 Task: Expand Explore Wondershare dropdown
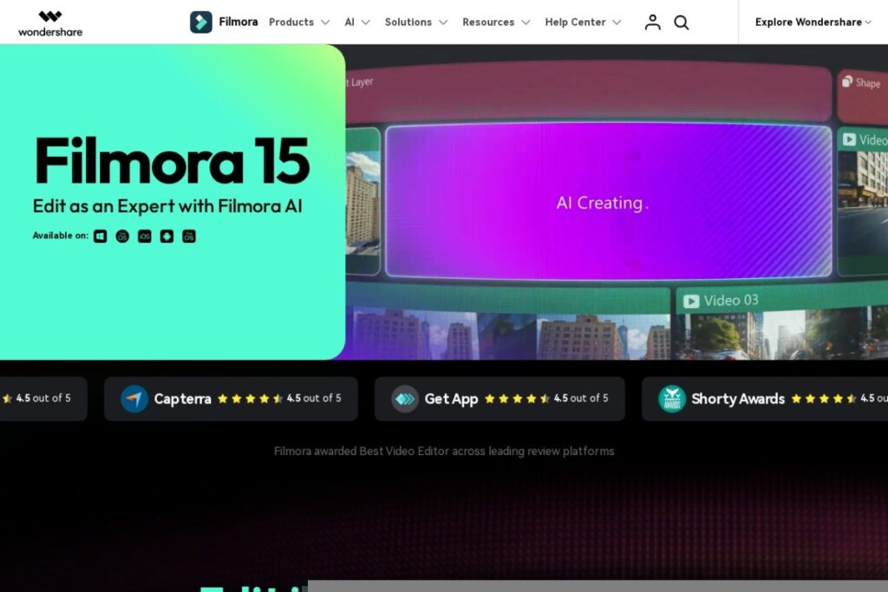(813, 22)
